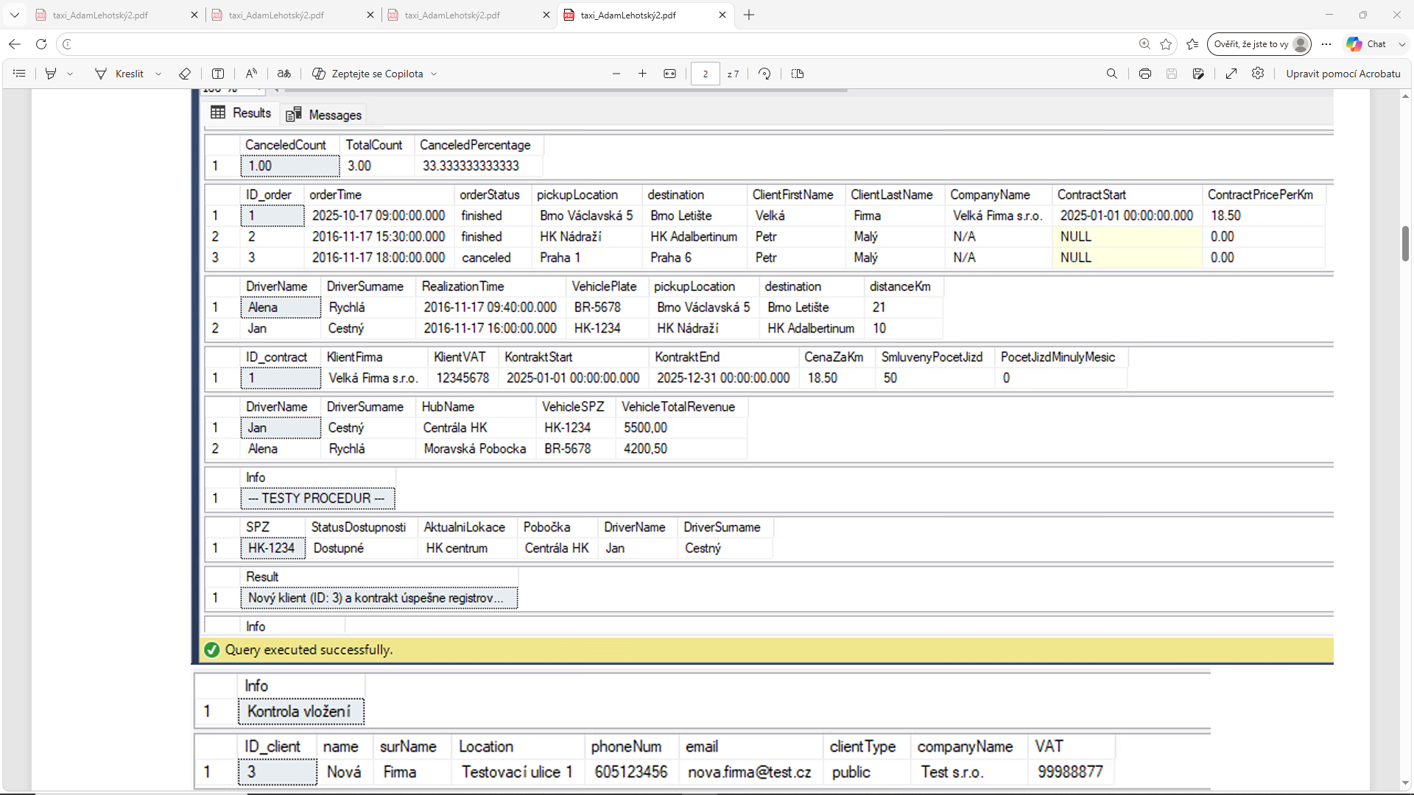This screenshot has width=1414, height=795.
Task: Expand highlight tool options
Action: coord(70,74)
